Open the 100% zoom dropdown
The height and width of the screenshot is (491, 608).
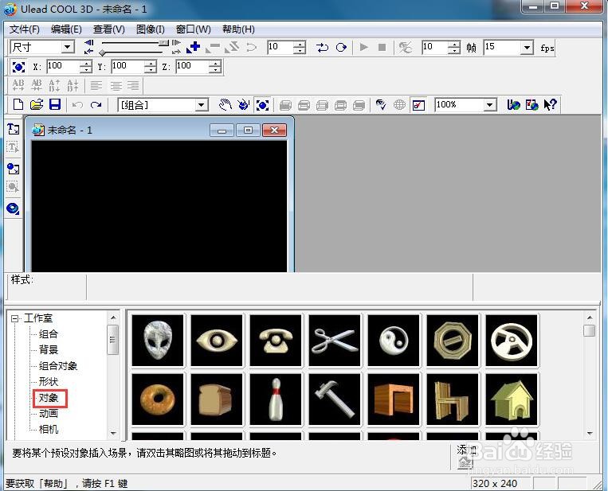tap(490, 105)
